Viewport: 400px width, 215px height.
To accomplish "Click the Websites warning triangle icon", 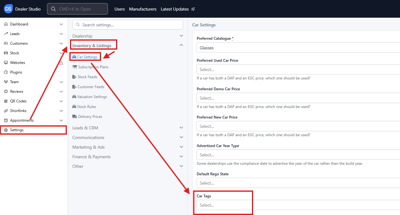I will coord(61,63).
